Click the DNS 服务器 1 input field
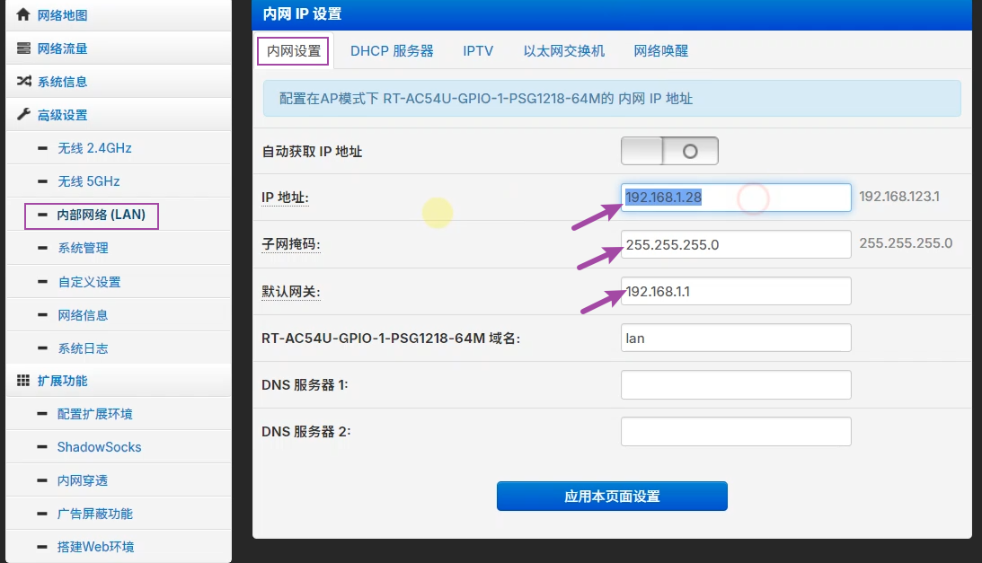This screenshot has width=982, height=563. tap(736, 384)
